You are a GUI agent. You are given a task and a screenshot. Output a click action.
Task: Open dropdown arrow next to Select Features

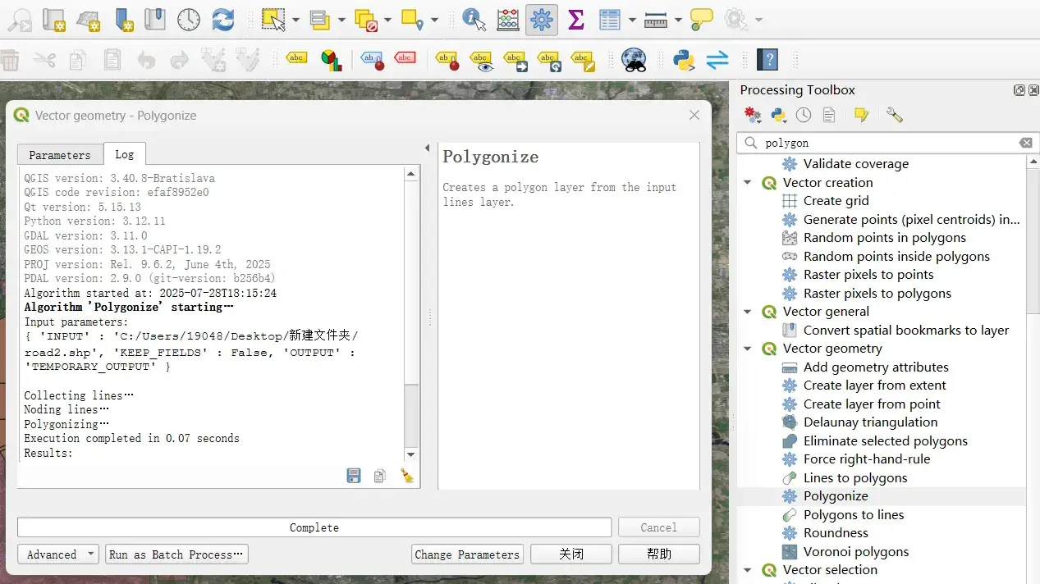(x=296, y=21)
